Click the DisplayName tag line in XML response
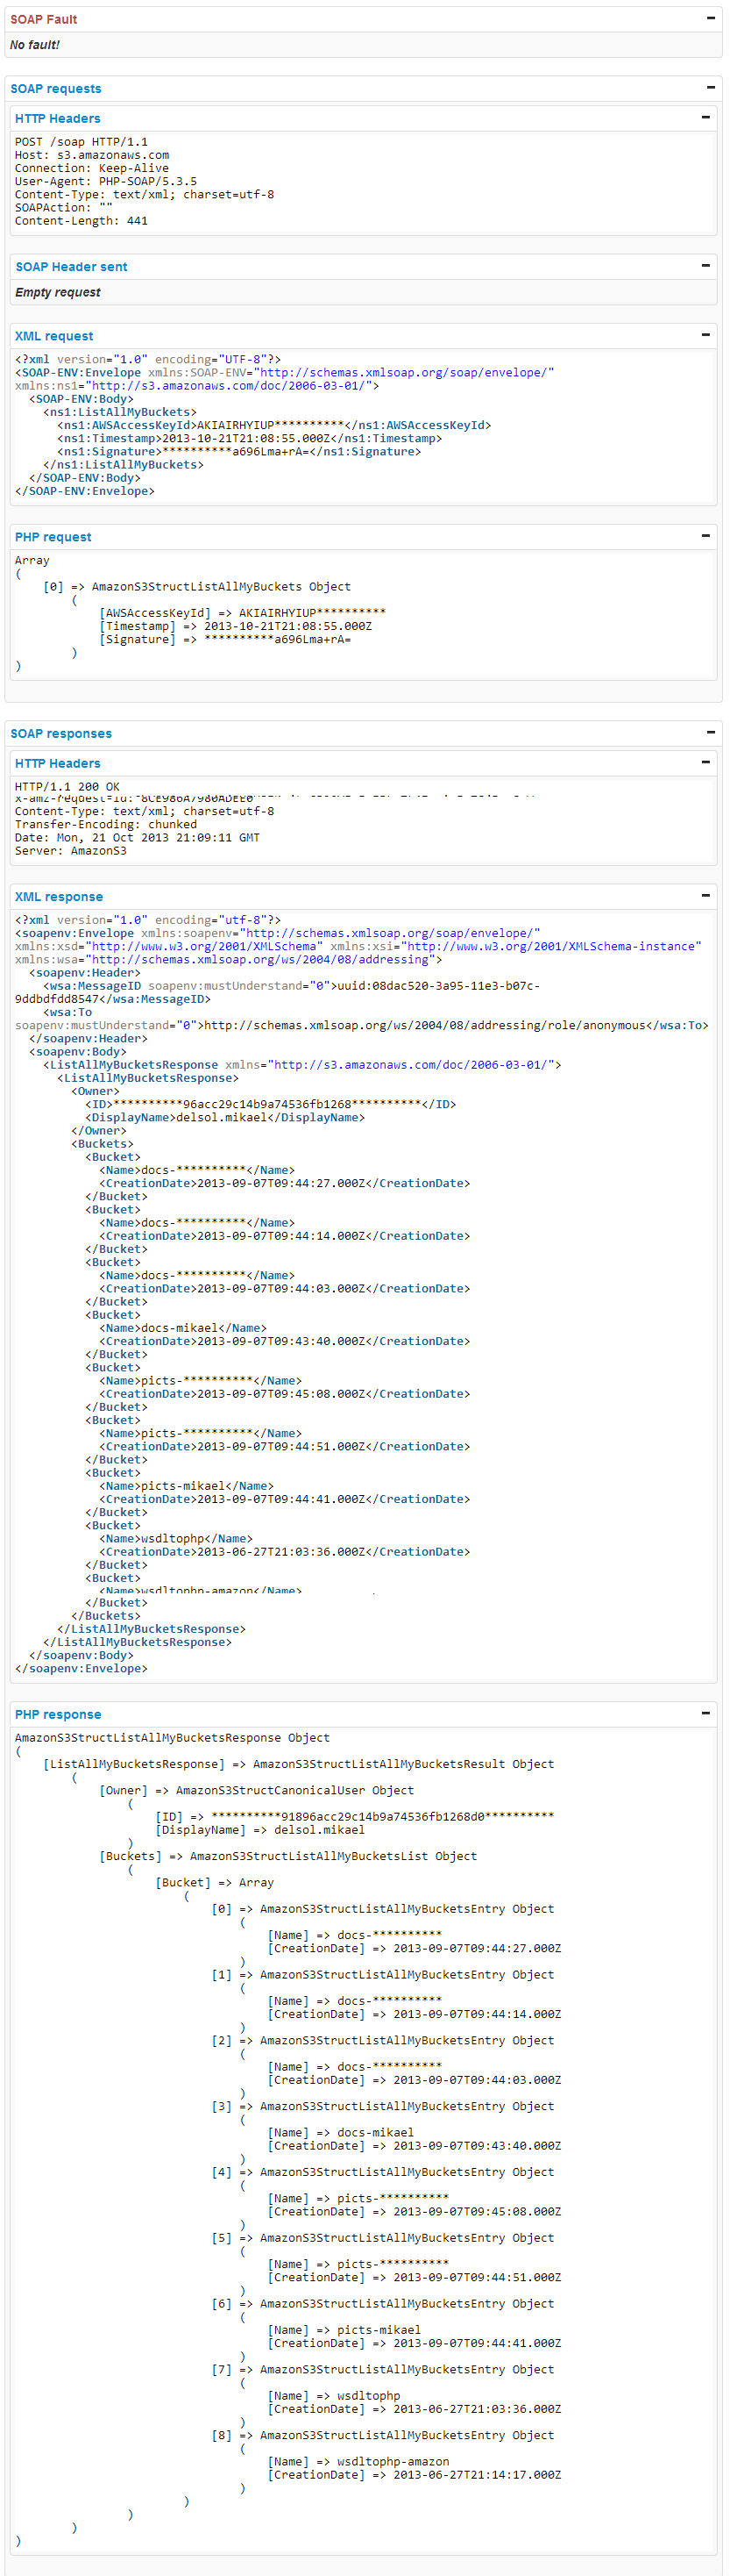Viewport: 737px width, 2576px height. tap(224, 1117)
